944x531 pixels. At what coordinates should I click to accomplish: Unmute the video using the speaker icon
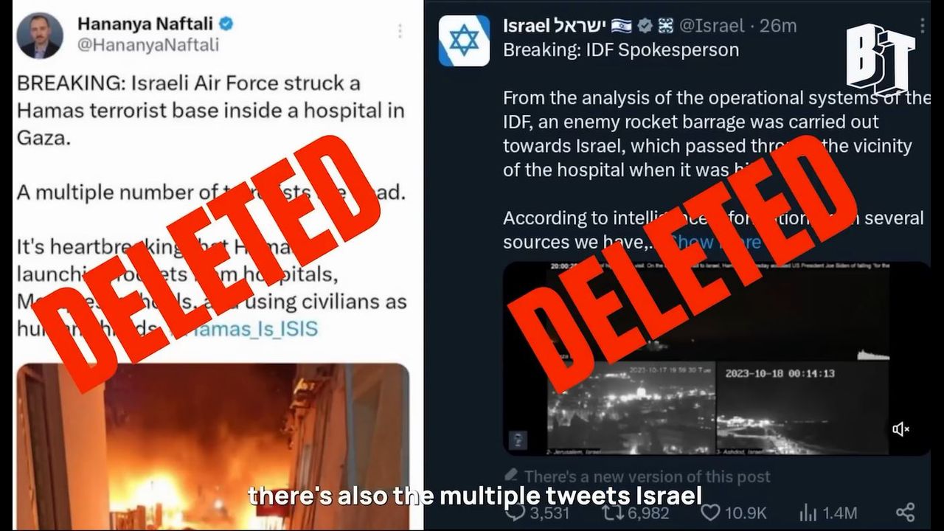click(900, 429)
